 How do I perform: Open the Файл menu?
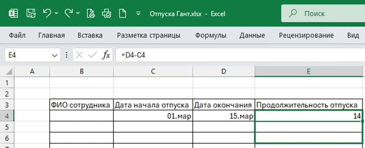17,35
